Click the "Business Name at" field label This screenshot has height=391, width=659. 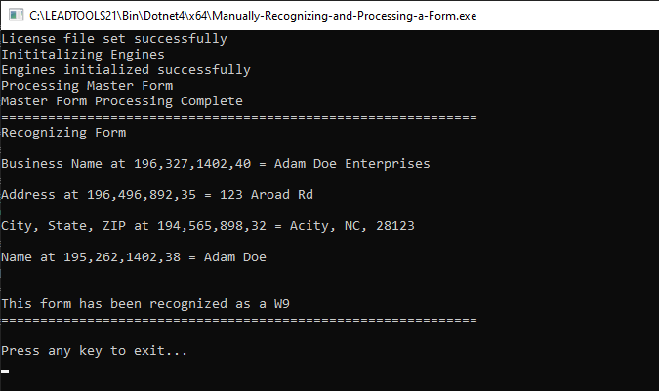tap(63, 164)
